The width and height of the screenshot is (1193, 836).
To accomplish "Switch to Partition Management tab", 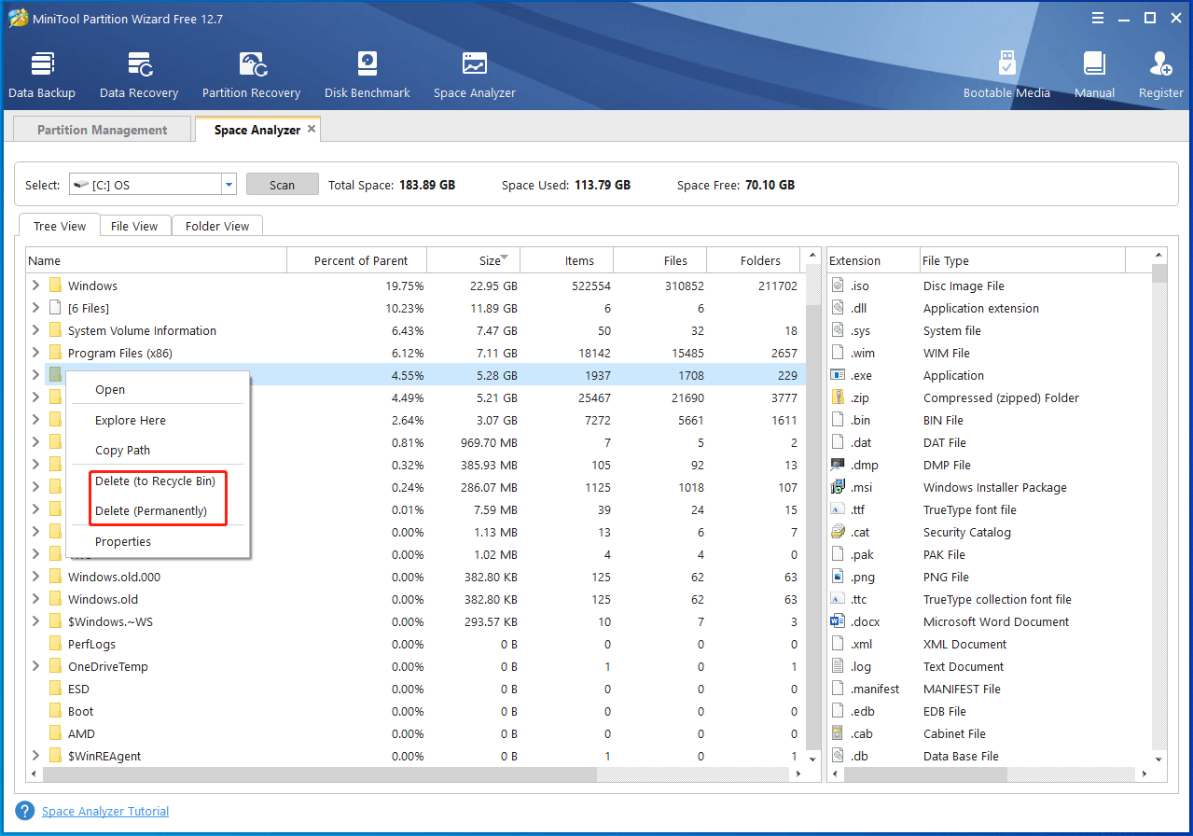I will click(x=103, y=130).
